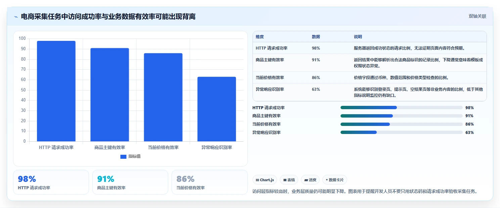500x208 pixels.
Task: Open the 98% HTTP 请求成功率 card
Action: point(51,182)
